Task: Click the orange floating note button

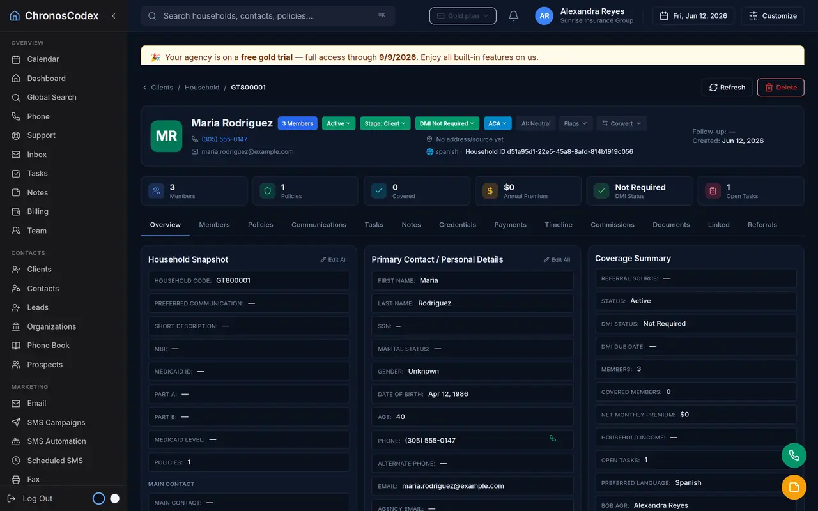Action: [x=794, y=487]
